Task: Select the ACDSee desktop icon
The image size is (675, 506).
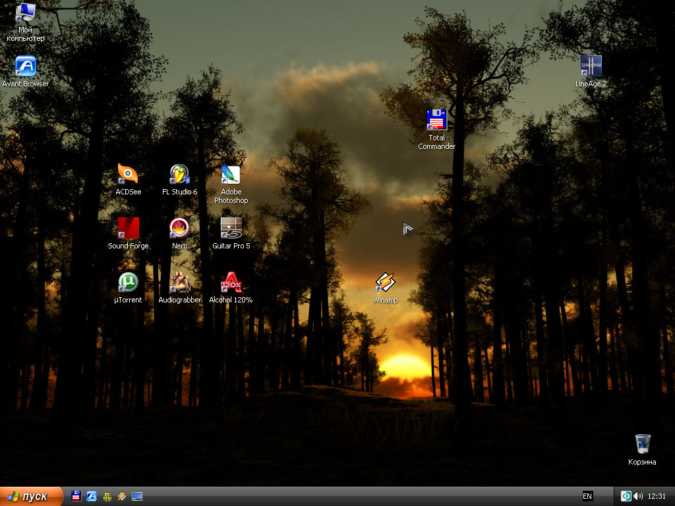Action: click(x=128, y=175)
